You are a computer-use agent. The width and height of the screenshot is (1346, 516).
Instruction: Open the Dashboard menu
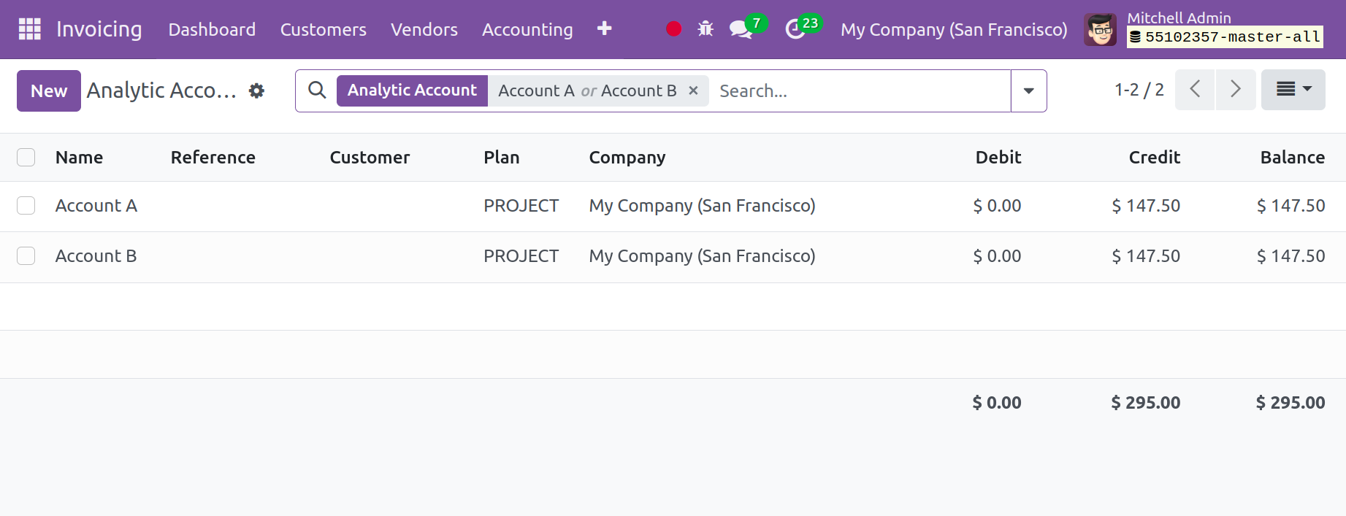tap(212, 29)
